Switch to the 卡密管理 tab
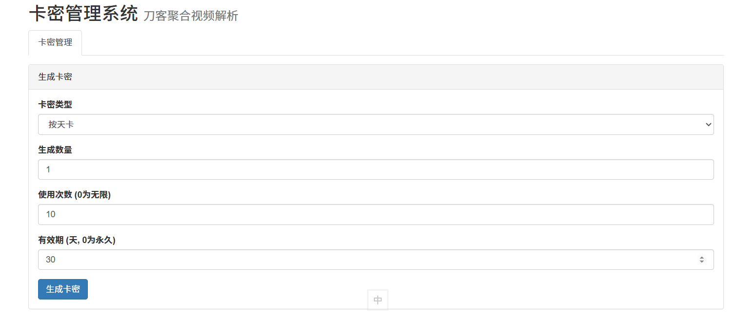Screen dimensions: 736x318 click(55, 43)
